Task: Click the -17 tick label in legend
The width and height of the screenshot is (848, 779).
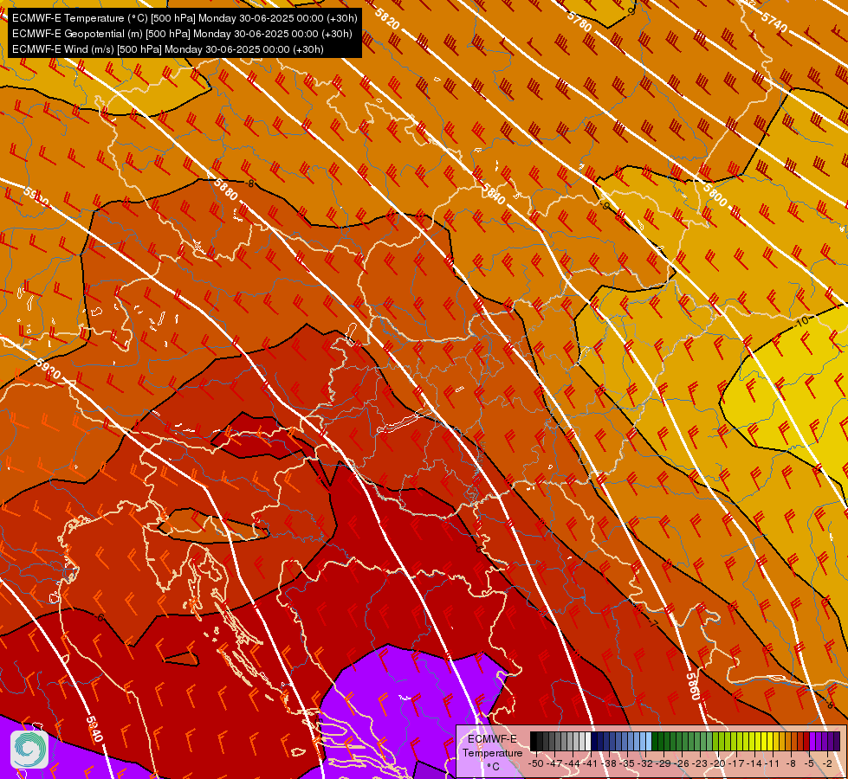Action: [x=736, y=763]
